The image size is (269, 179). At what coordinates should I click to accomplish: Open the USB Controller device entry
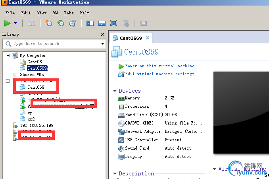[142, 140]
